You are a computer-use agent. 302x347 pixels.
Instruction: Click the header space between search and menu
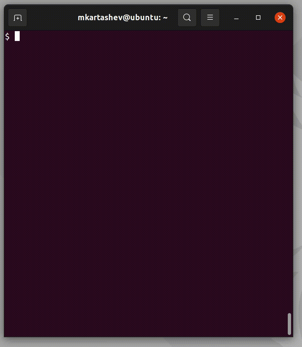(x=199, y=18)
